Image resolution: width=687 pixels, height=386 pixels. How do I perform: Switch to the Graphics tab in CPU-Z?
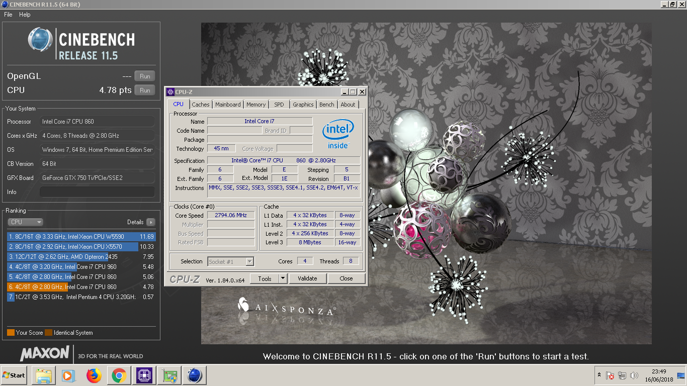303,105
